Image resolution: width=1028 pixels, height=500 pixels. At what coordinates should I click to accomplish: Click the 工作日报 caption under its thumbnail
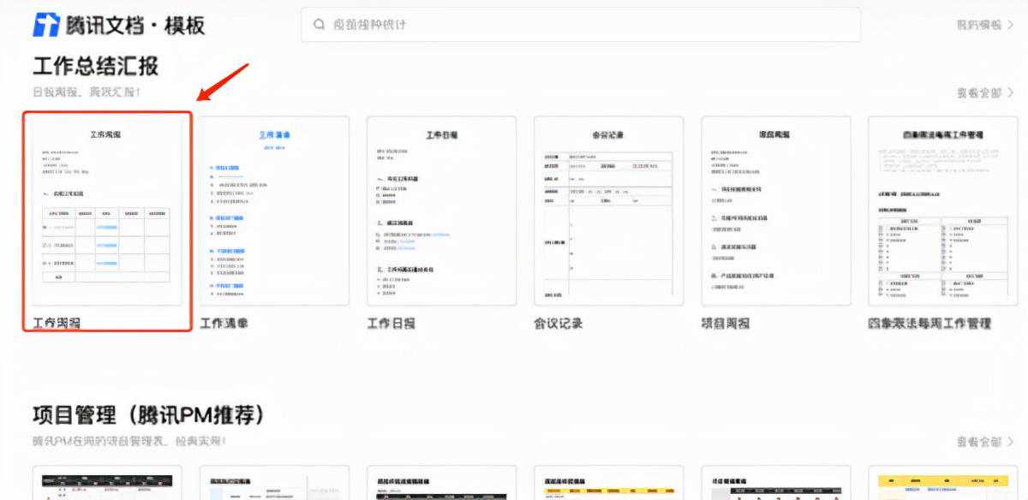pos(391,324)
